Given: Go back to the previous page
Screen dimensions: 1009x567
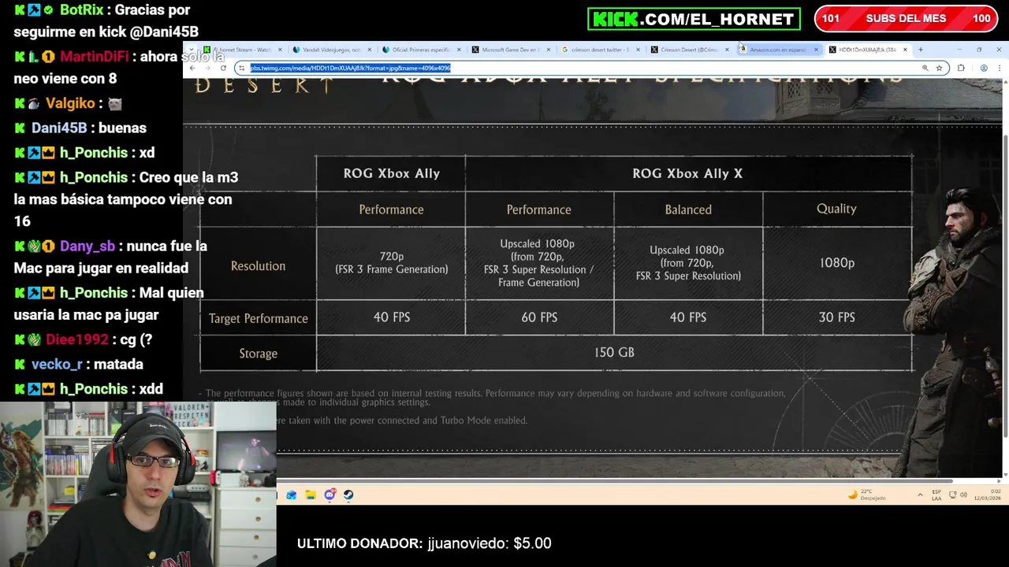Looking at the screenshot, I should (192, 68).
